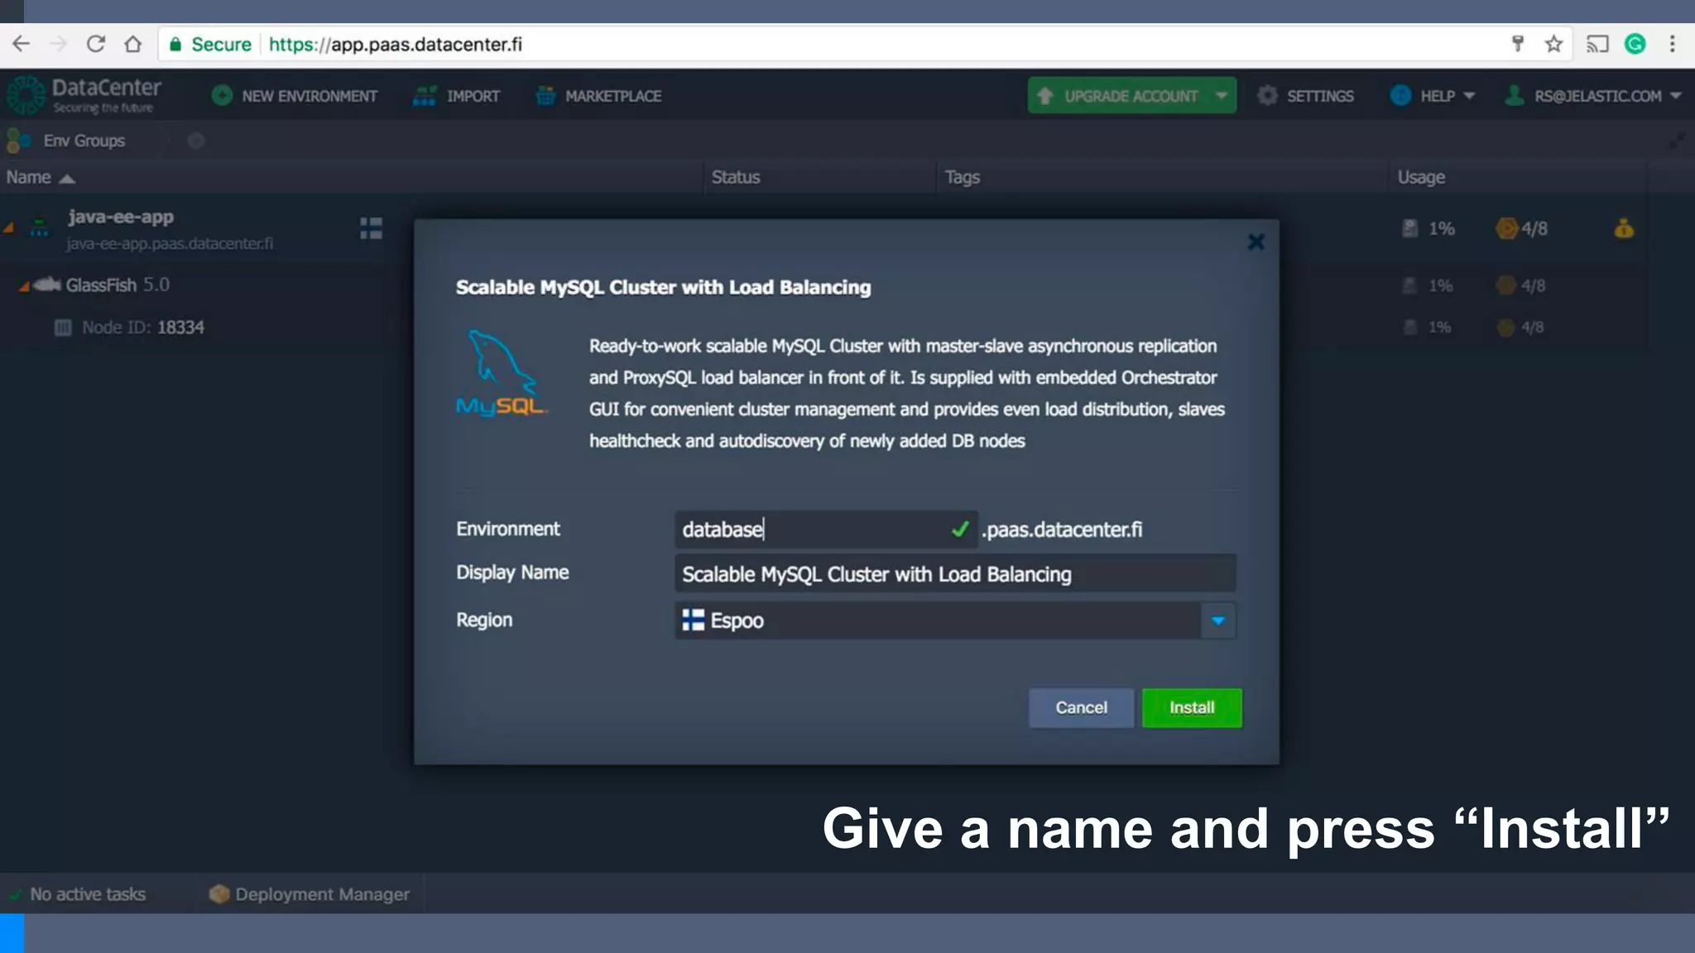Go forward in browser history
Screen dimensions: 1695x953
click(x=59, y=44)
